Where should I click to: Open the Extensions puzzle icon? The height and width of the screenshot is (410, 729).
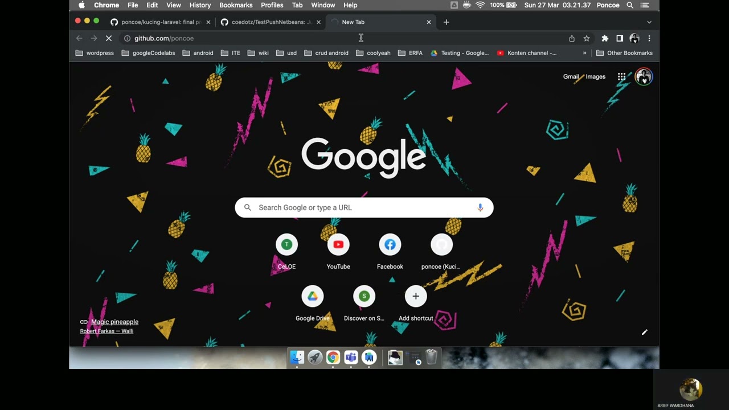605,38
